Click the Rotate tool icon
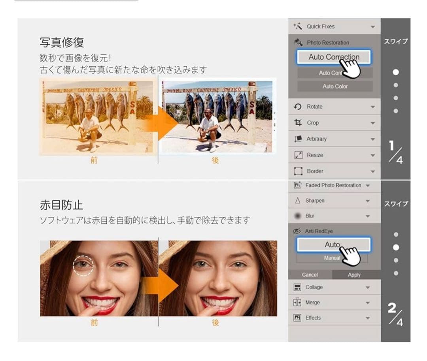This screenshot has height=361, width=427. 297,107
